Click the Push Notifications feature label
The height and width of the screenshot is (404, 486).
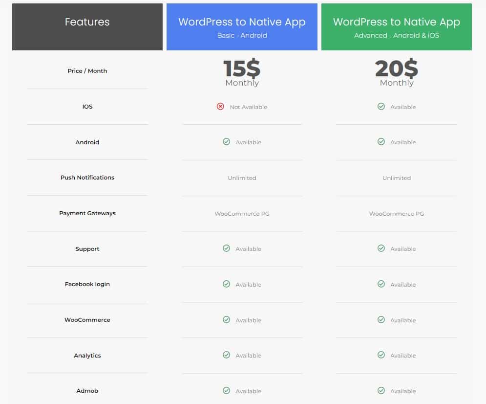[87, 178]
